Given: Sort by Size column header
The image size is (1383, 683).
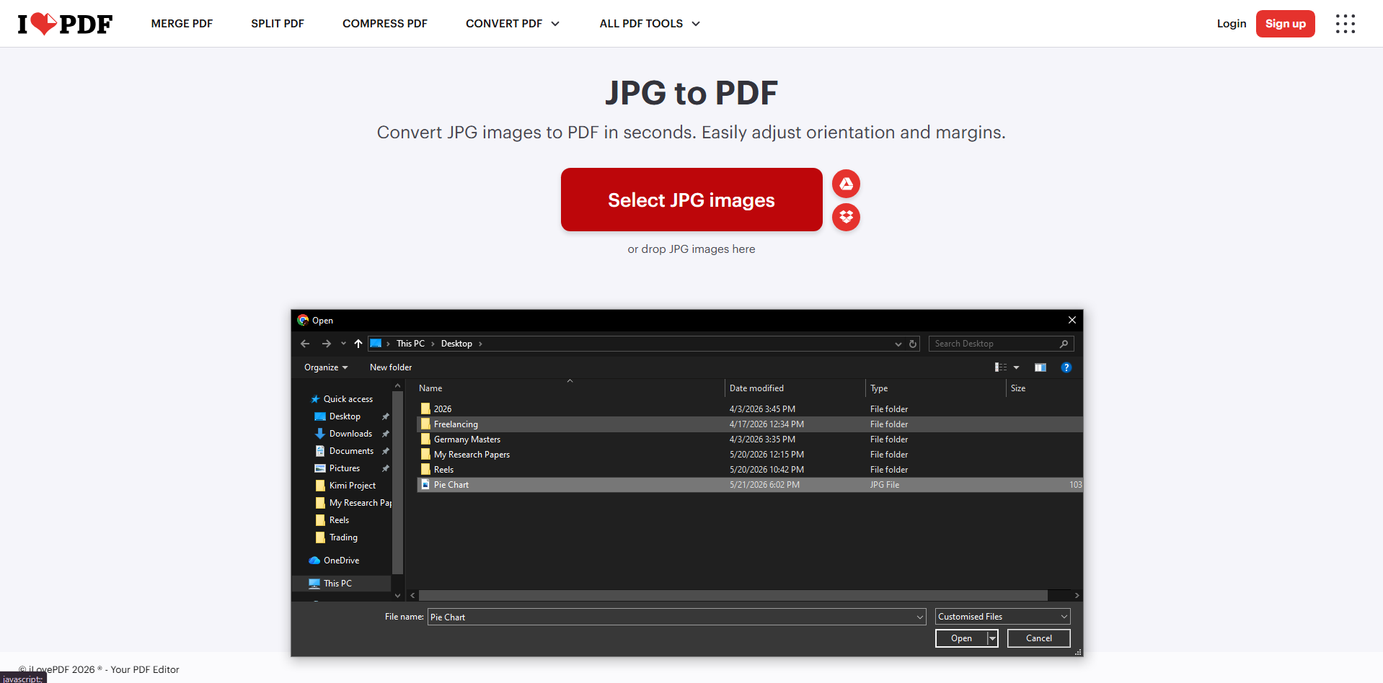Looking at the screenshot, I should pos(1044,388).
